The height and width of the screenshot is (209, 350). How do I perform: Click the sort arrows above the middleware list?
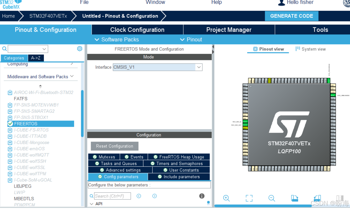40,86
